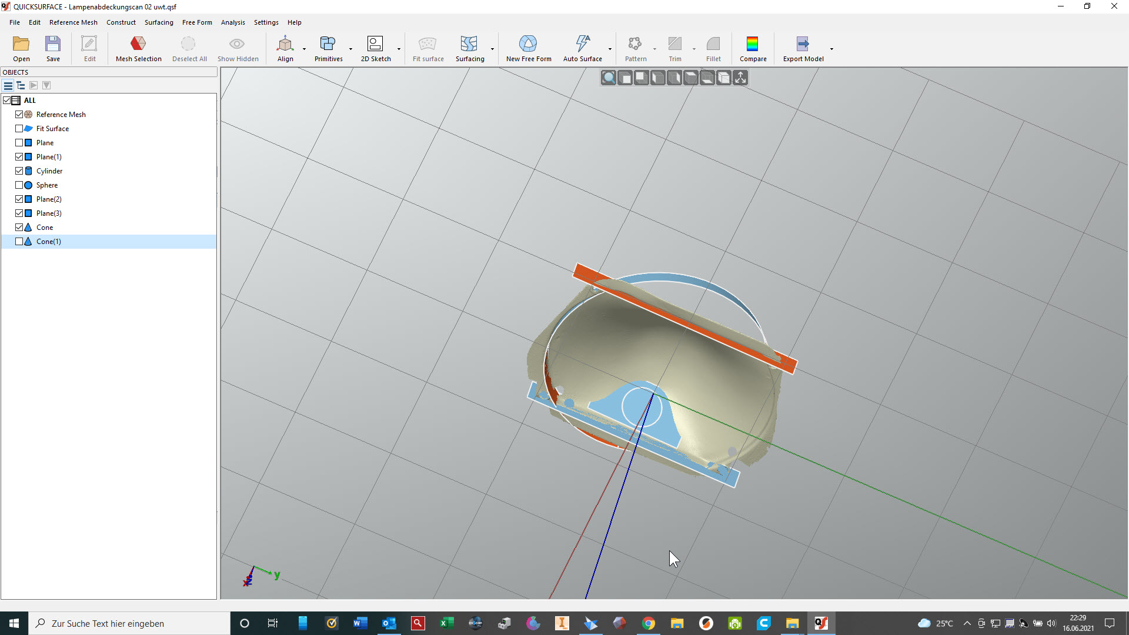Expand the Align dropdown arrow
The width and height of the screenshot is (1129, 635).
[x=304, y=49]
